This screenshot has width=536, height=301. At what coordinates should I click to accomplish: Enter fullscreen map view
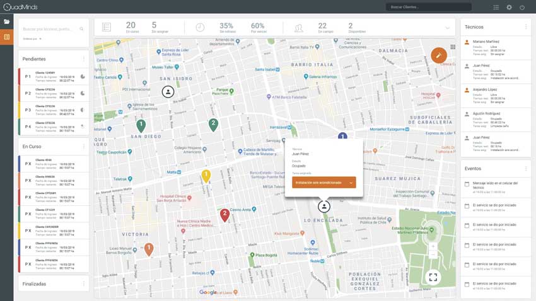point(433,276)
